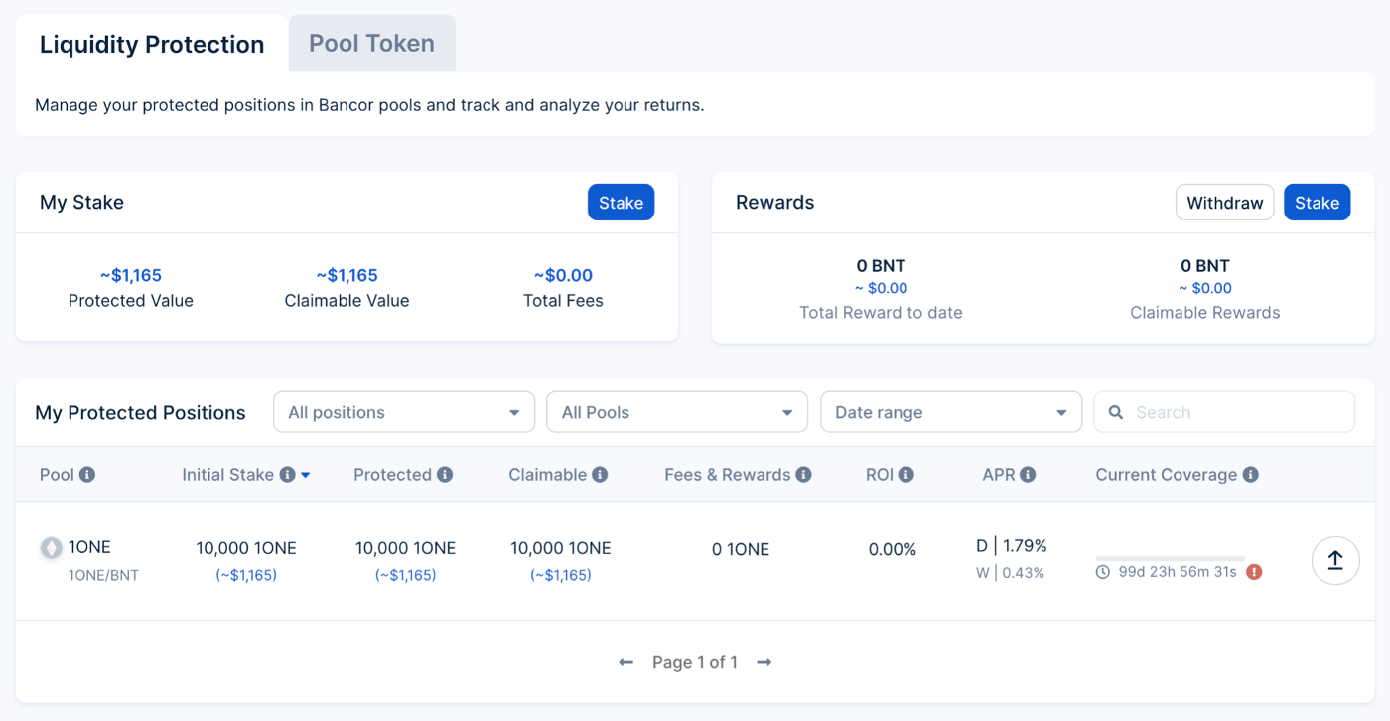Switch to the Pool Token tab
Image resolution: width=1390 pixels, height=721 pixels.
click(x=372, y=43)
